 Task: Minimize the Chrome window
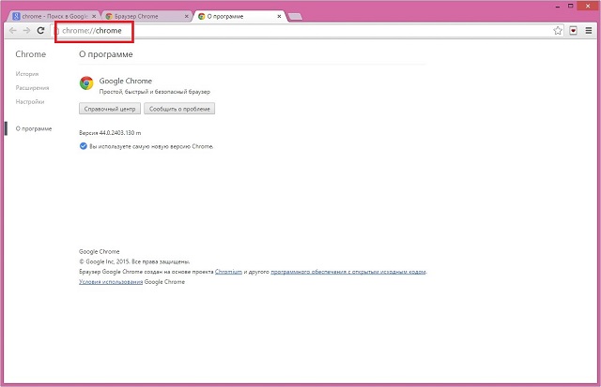(558, 7)
